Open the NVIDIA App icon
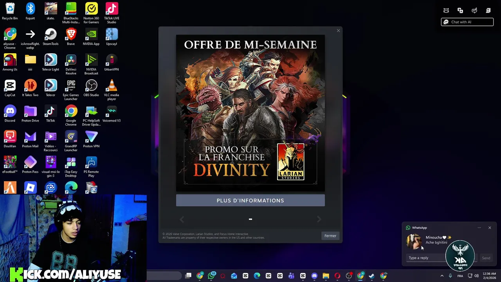 (x=91, y=37)
